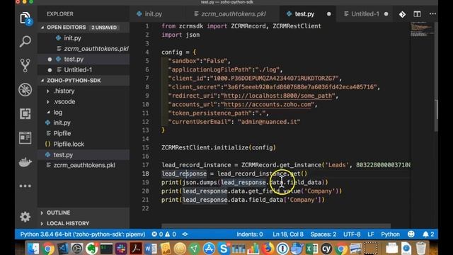The width and height of the screenshot is (453, 255).
Task: Open the layout panel icon below Extensions
Action: click(25, 137)
